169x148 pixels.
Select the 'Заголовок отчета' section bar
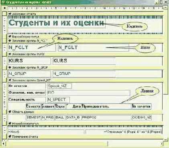coord(86,14)
